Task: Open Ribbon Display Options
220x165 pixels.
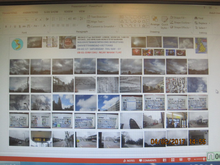Action: 210,8
